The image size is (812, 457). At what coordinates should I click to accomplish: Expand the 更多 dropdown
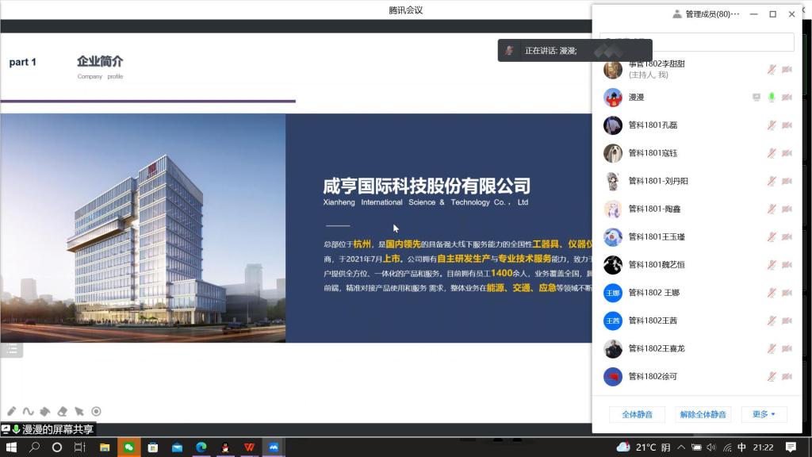tap(764, 414)
